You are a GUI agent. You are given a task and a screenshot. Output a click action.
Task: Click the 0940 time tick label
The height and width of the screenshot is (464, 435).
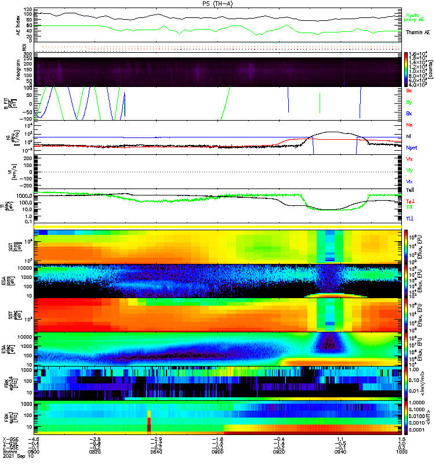point(340,452)
